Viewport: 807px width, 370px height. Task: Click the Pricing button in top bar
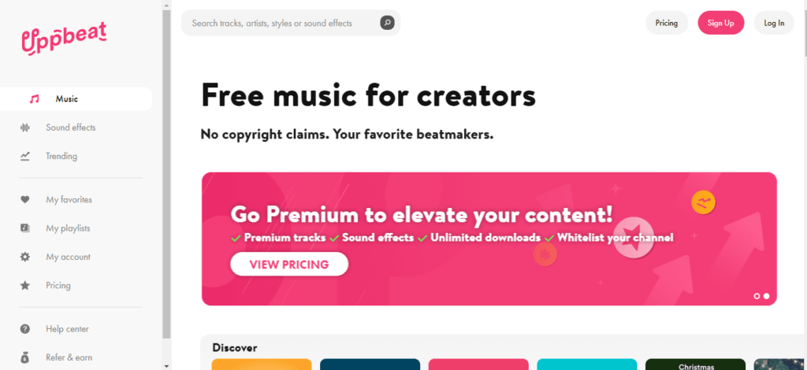(x=667, y=23)
